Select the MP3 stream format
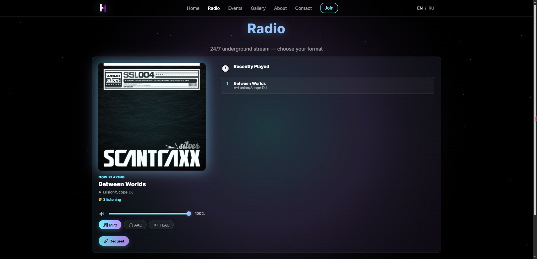 (x=110, y=225)
